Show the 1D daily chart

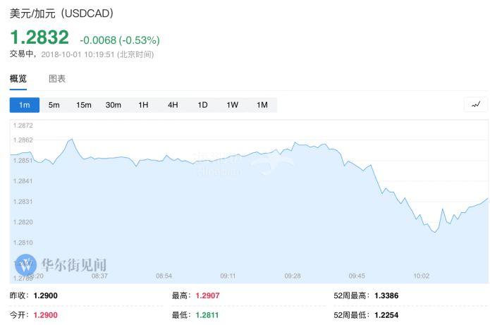(x=202, y=105)
